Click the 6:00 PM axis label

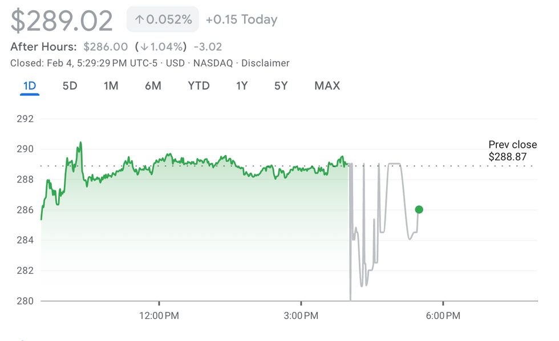443,315
